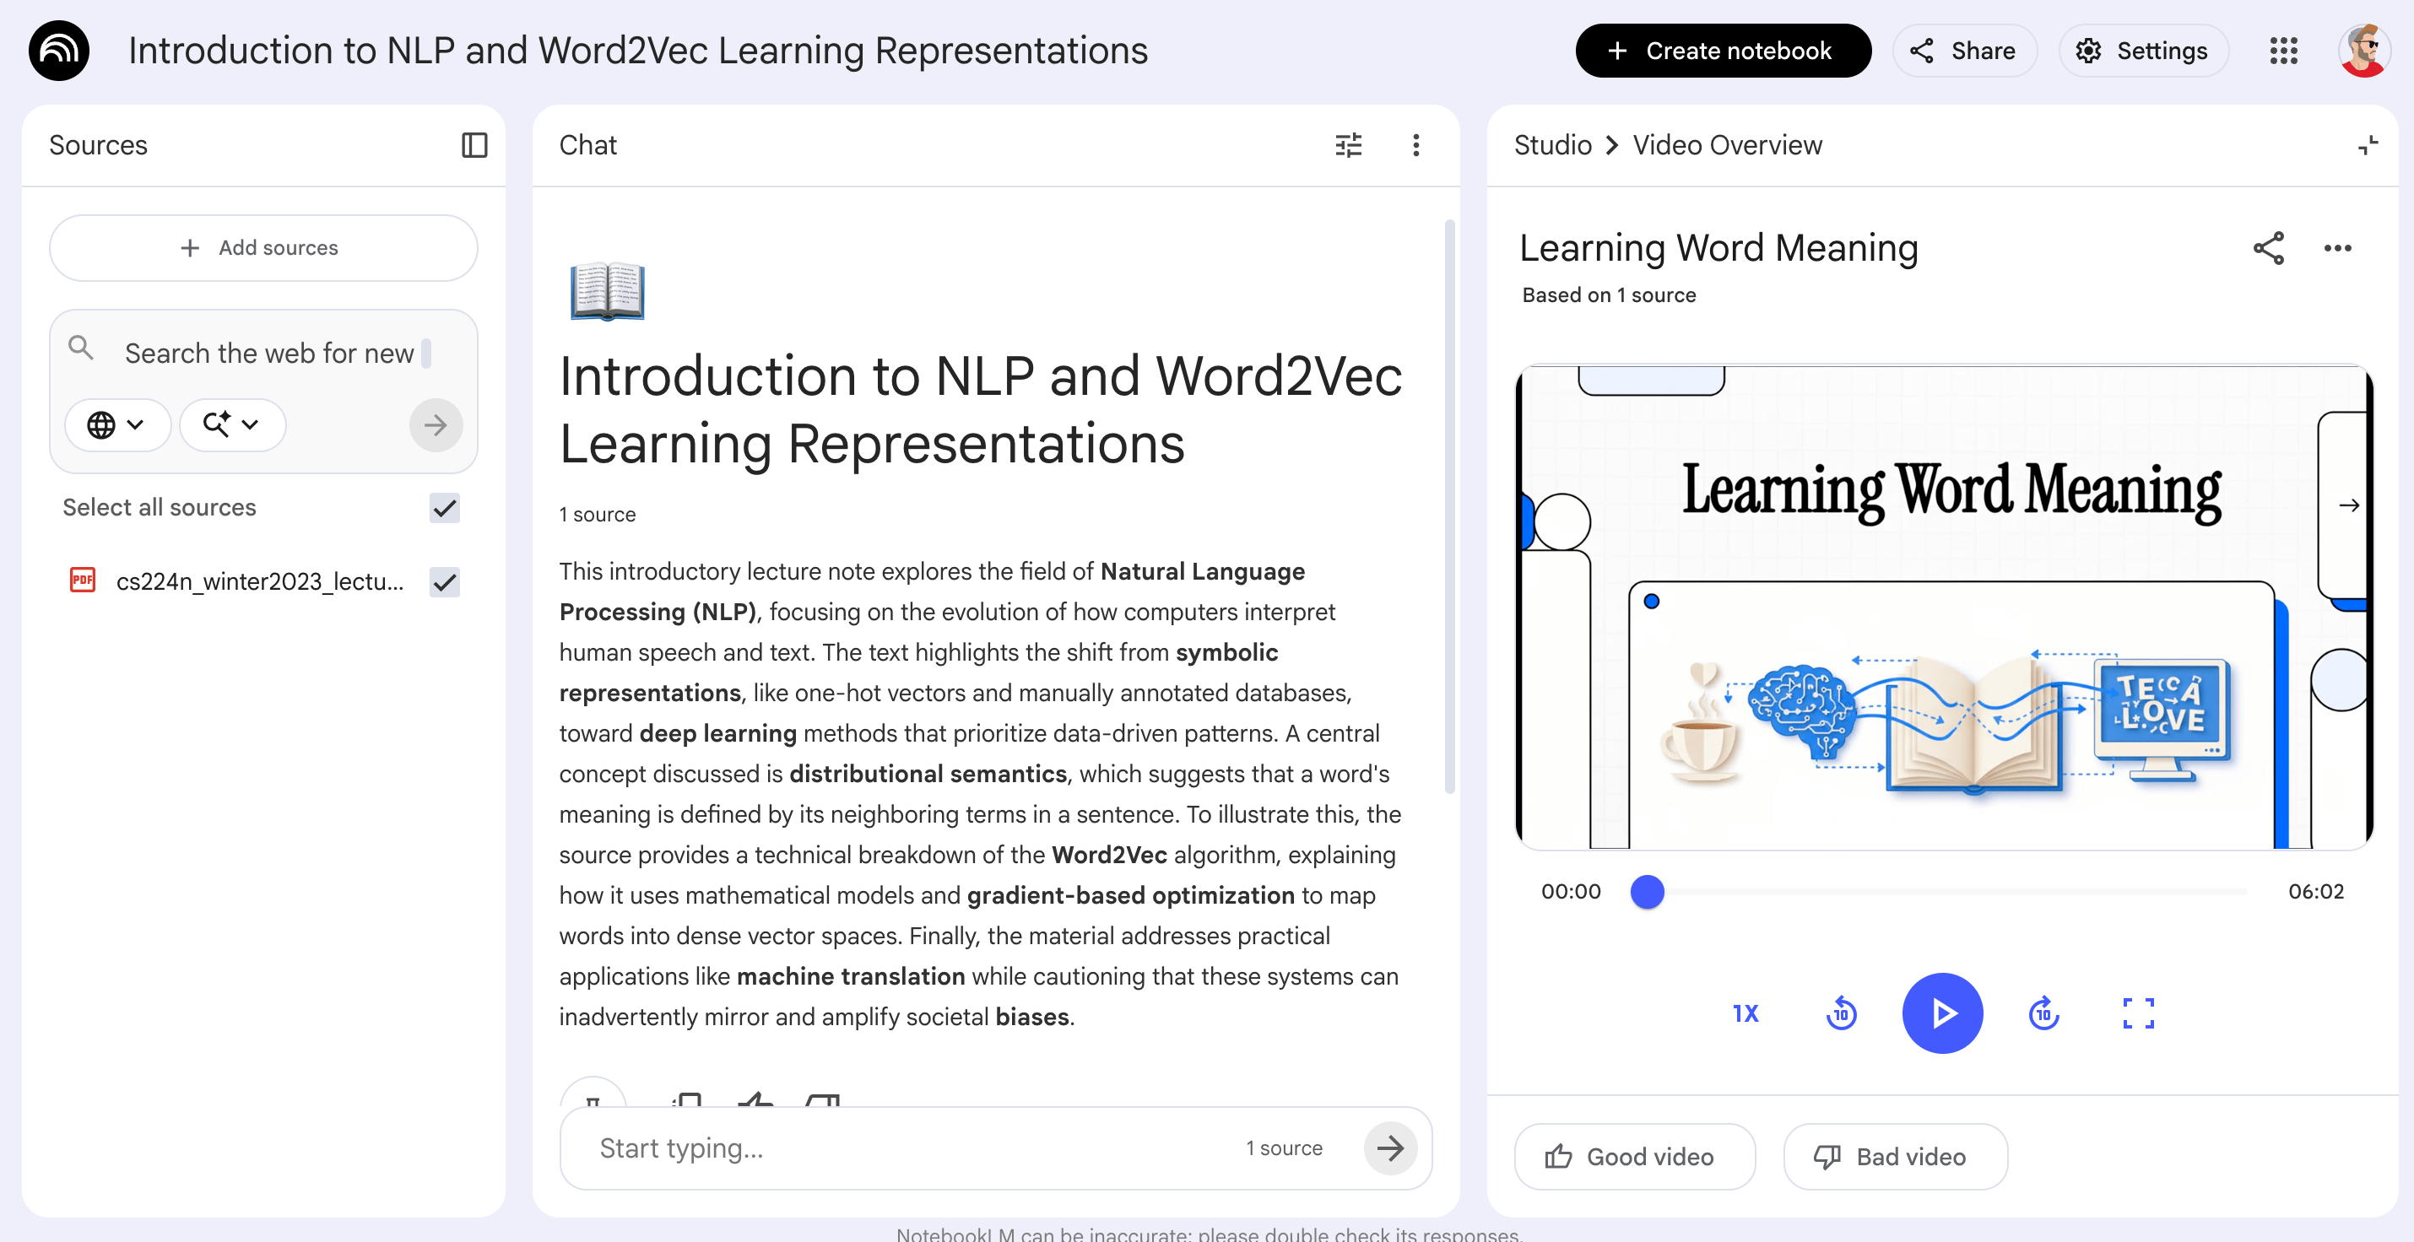Expand the web source globe dropdown
The image size is (2414, 1242).
point(116,425)
